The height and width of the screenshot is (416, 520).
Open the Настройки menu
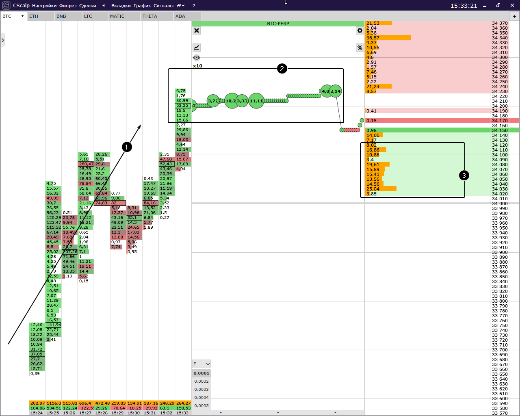pyautogui.click(x=44, y=6)
